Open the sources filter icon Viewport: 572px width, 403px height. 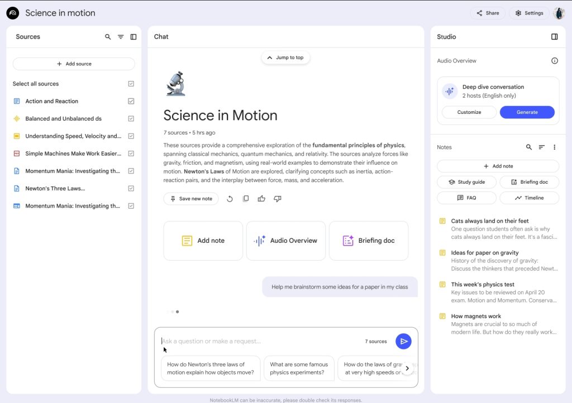(x=121, y=37)
